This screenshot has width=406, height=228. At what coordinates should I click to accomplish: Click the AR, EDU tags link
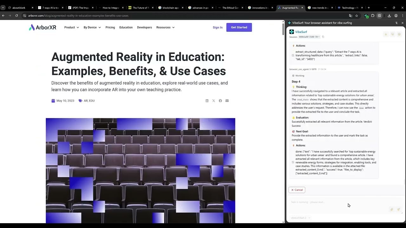(89, 101)
